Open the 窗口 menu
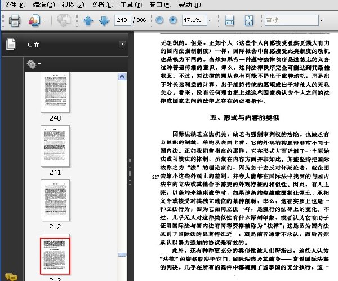 (161, 5)
